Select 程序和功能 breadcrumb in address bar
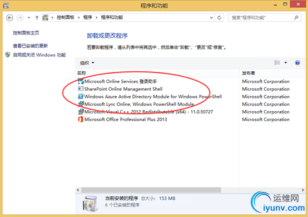Screen dimensions: 308x217 (x=112, y=17)
